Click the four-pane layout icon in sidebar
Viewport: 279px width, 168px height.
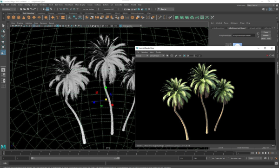coord(3,75)
